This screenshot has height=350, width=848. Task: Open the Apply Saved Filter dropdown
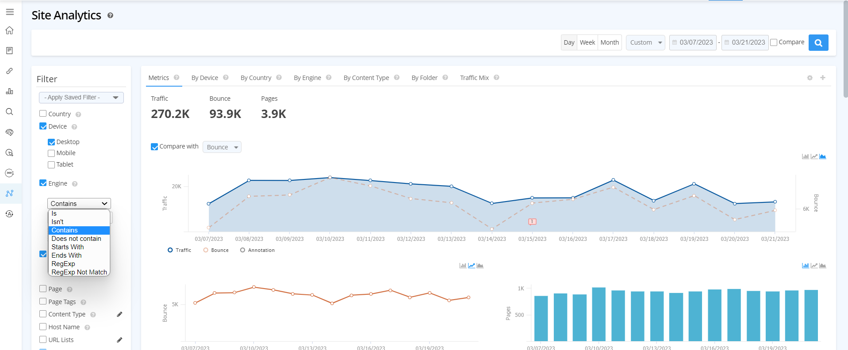81,98
